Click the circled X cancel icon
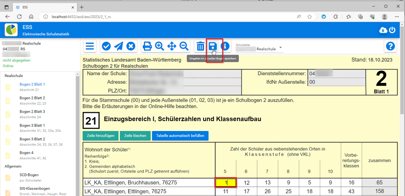The height and width of the screenshot is (196, 405). pyautogui.click(x=130, y=46)
